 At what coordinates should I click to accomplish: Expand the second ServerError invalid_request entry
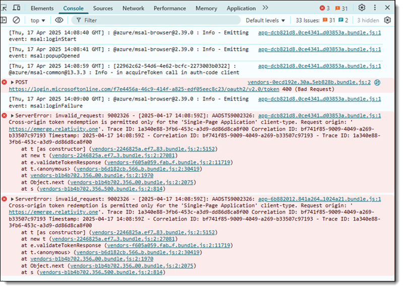click(12, 199)
